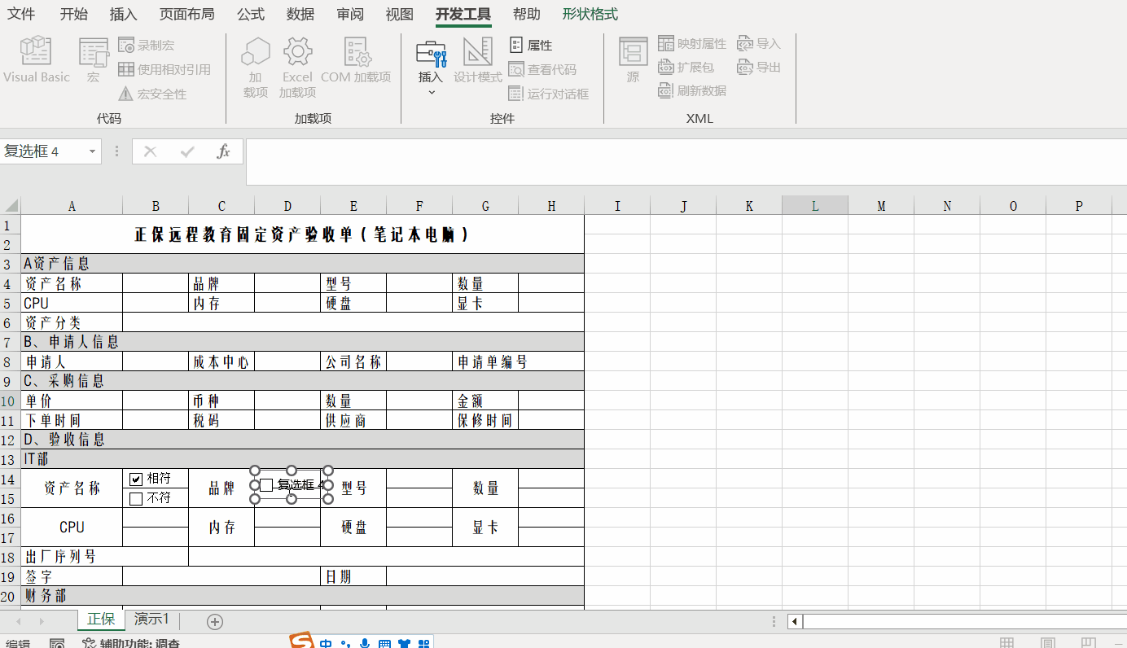Click 查看代码 view code button

(x=542, y=70)
